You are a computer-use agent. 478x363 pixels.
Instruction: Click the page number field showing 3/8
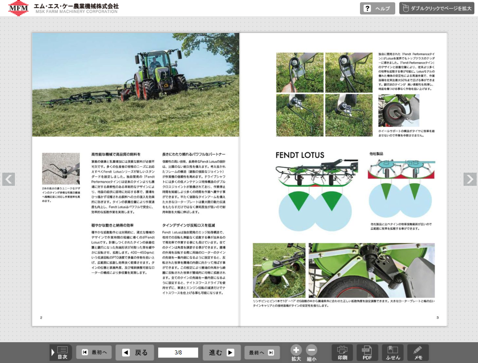[178, 353]
